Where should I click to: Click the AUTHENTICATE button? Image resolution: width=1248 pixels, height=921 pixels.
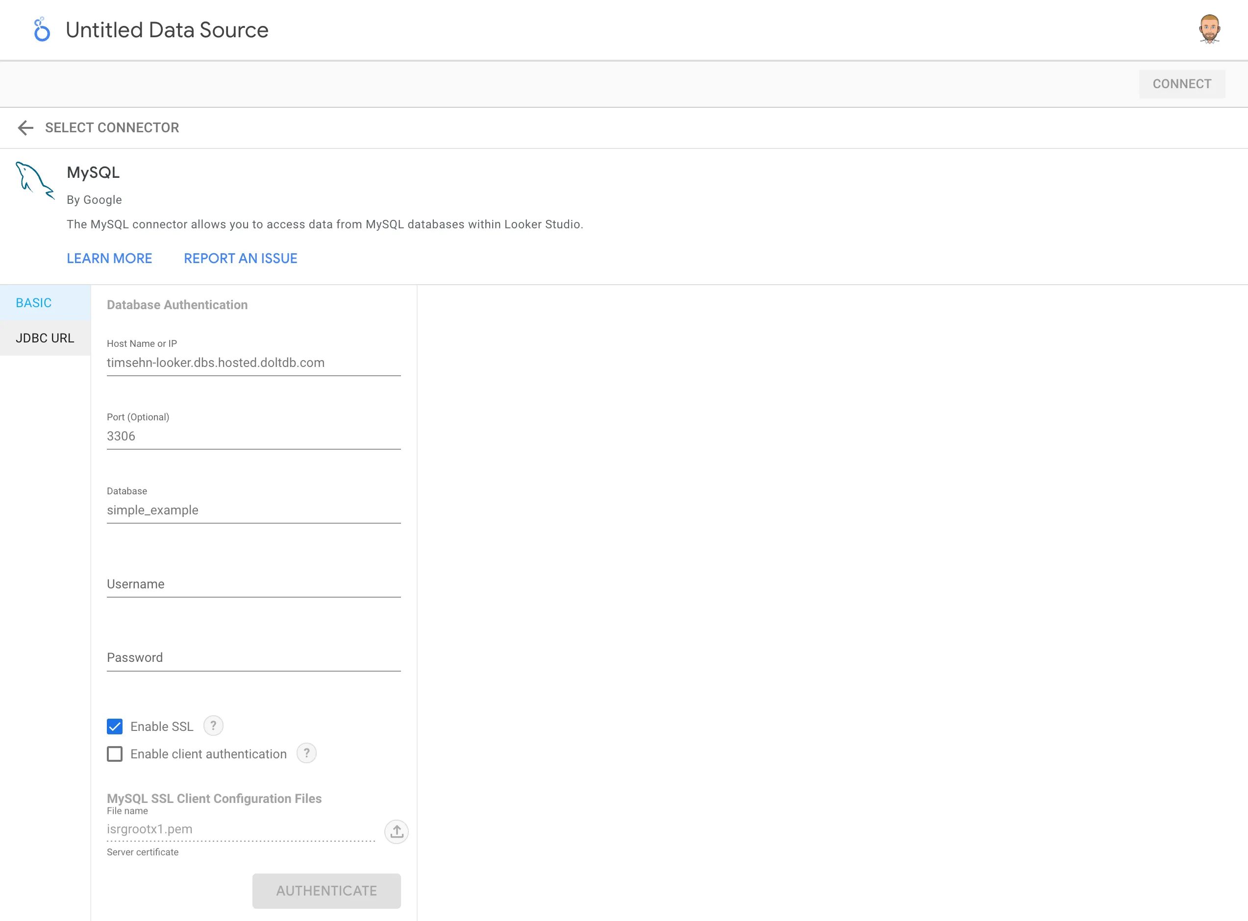(x=326, y=890)
